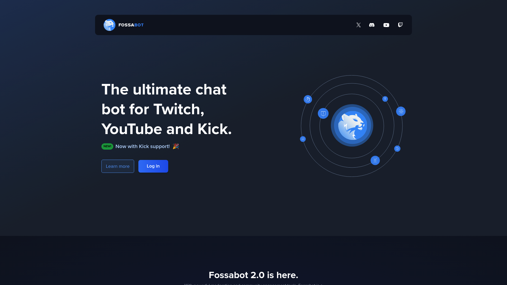Click the green NEW! badge
Screen dimensions: 507x285
coord(107,146)
